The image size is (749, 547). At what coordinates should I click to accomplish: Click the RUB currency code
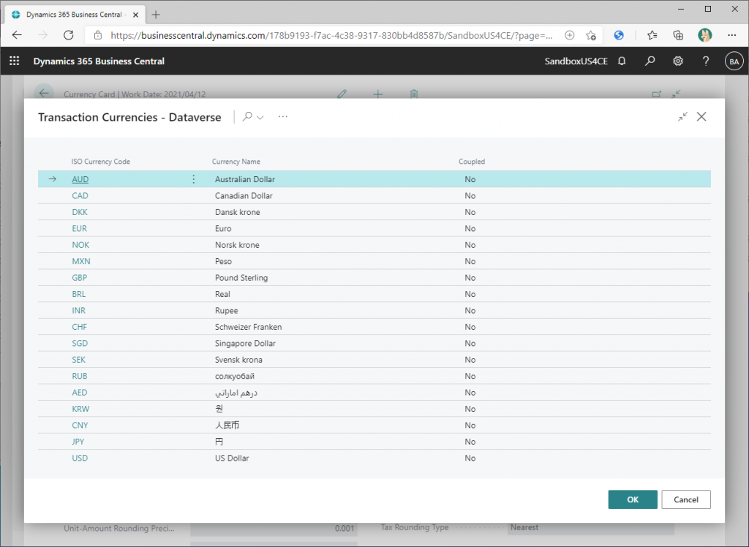[79, 377]
